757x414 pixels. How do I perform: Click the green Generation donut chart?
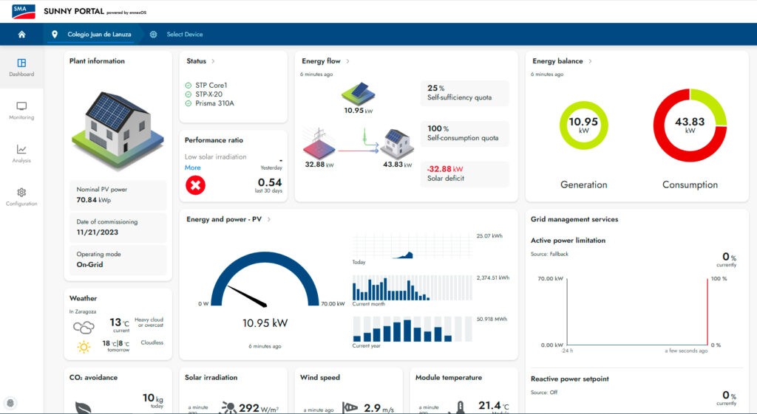tap(584, 125)
